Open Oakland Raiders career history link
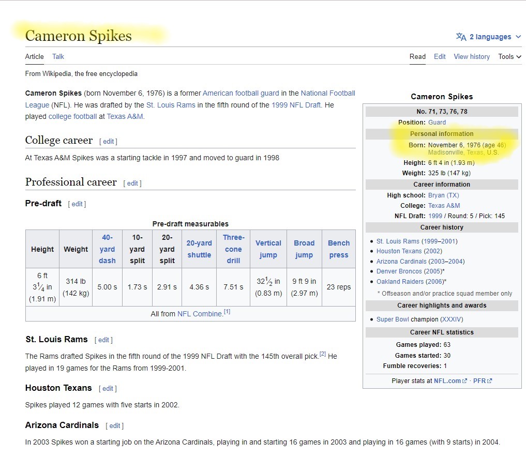 [400, 282]
